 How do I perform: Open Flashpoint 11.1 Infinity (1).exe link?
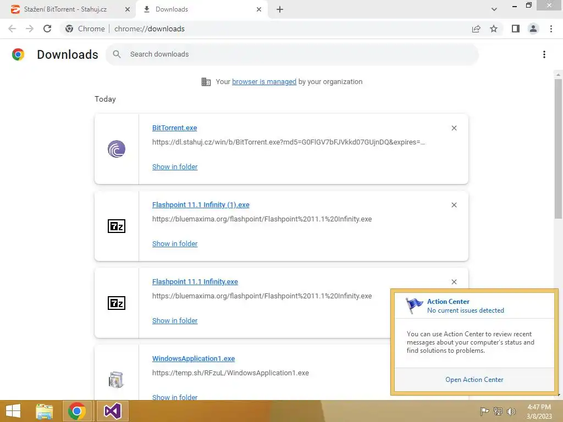coord(201,204)
